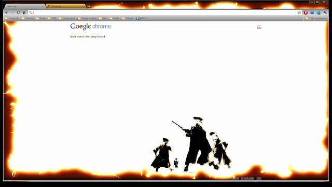
Task: Open the star-icon bookmark after Schools
Action: pyautogui.click(x=142, y=19)
